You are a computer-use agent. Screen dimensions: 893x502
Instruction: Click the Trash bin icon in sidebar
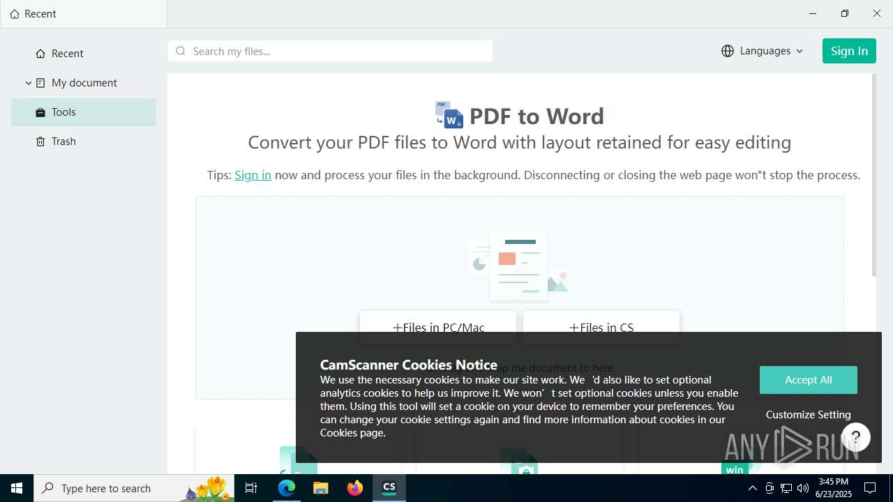[40, 142]
